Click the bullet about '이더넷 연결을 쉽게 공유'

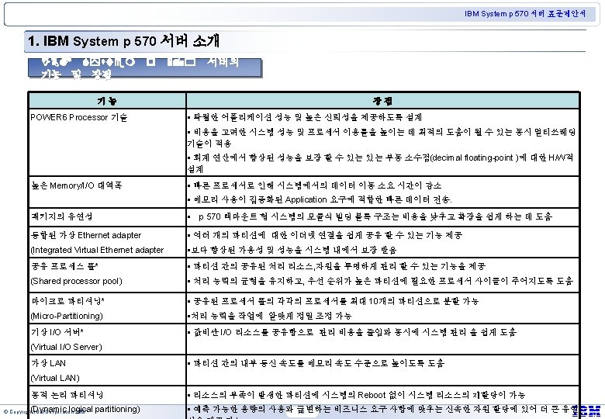325,235
